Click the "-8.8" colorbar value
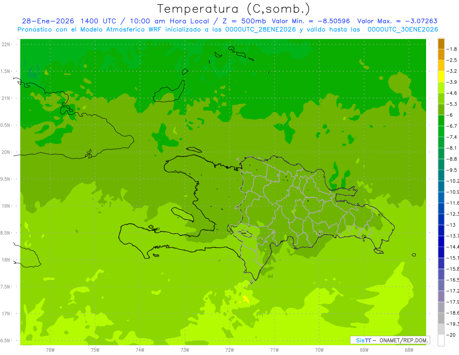The image size is (459, 355). (x=452, y=159)
